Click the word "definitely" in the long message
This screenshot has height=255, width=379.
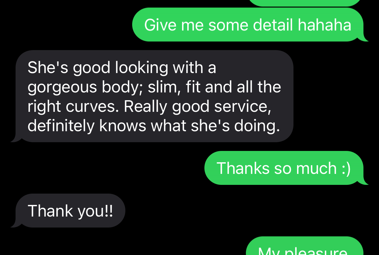[61, 126]
